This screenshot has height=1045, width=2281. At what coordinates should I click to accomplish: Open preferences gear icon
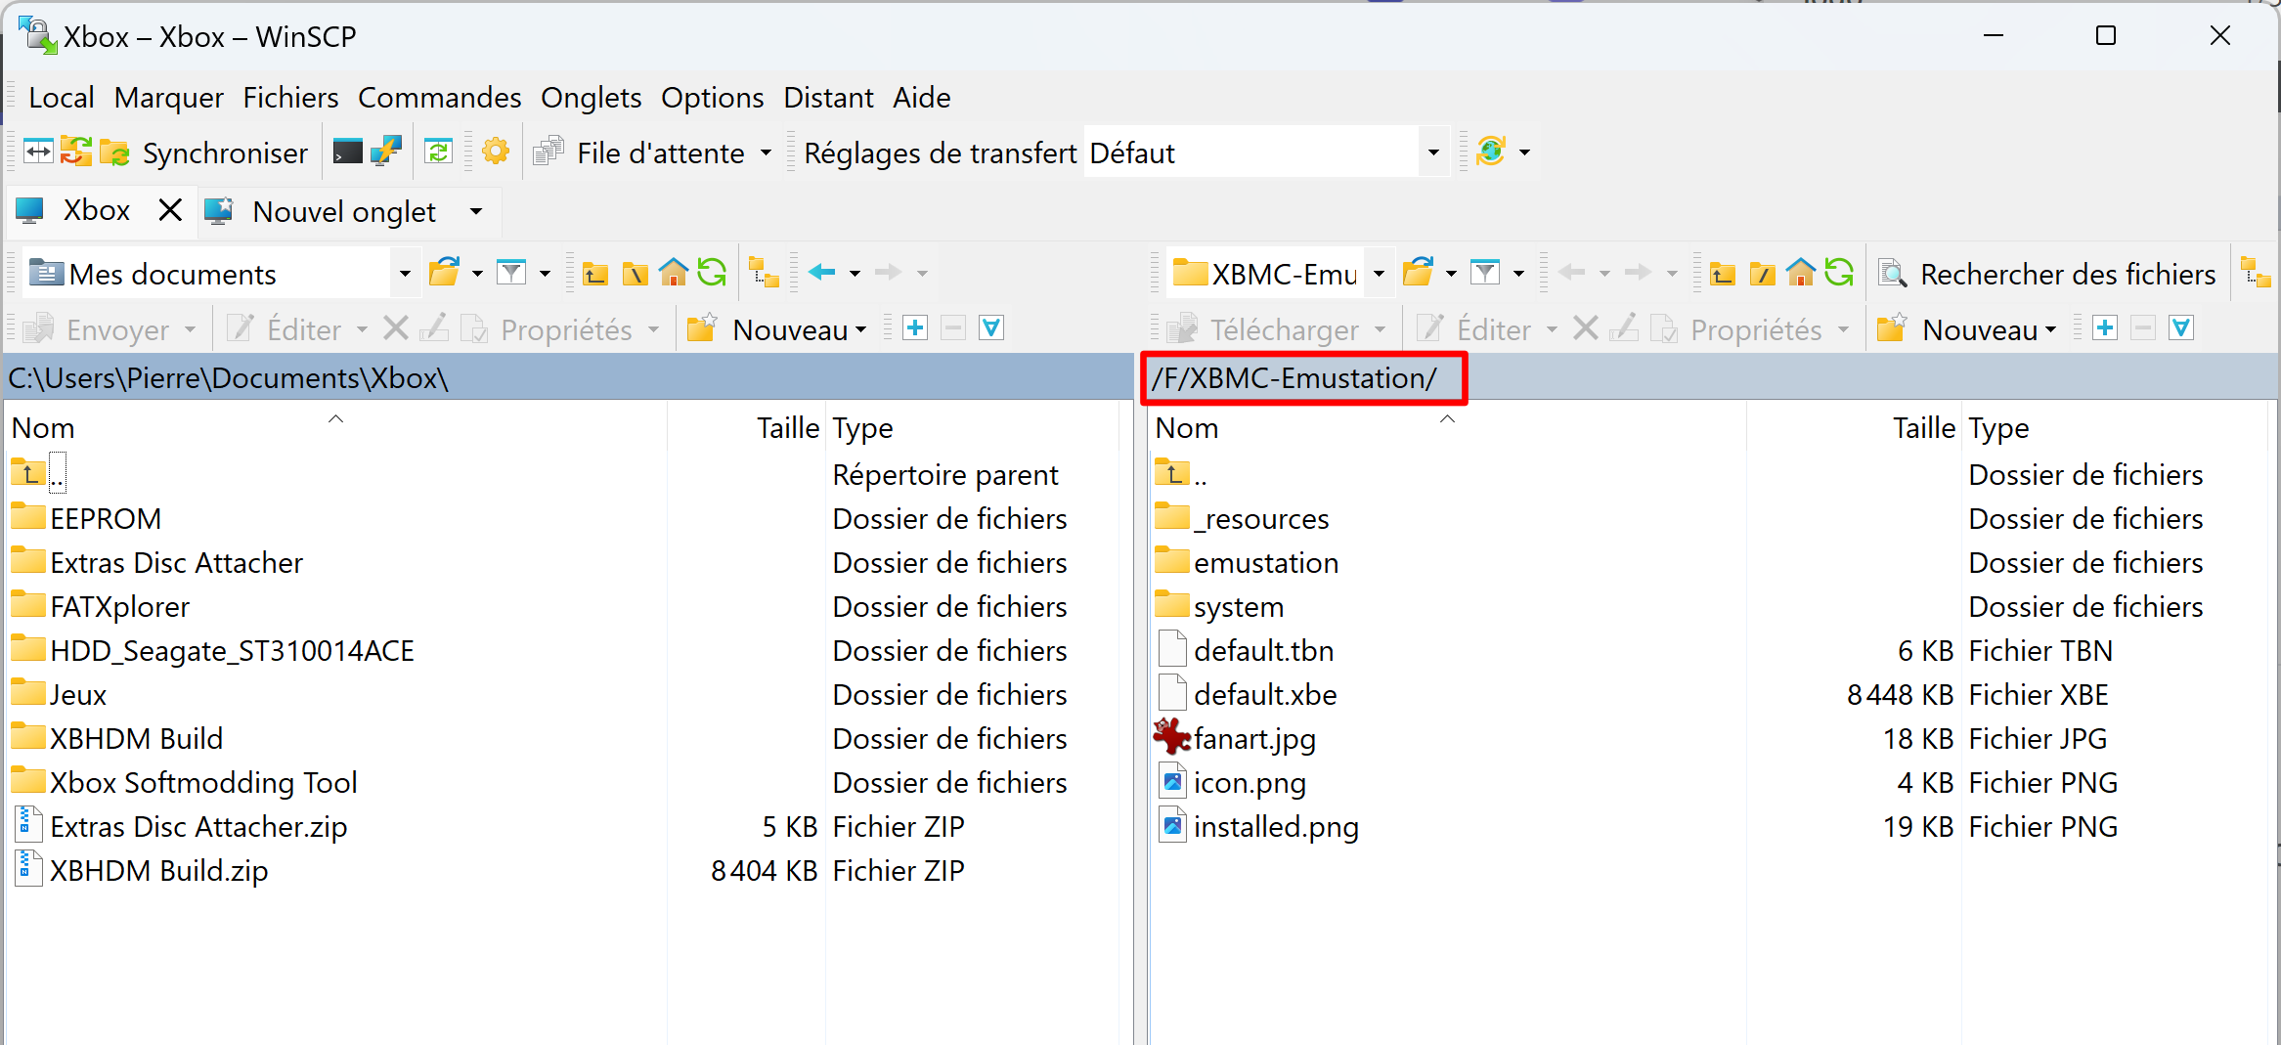tap(496, 152)
